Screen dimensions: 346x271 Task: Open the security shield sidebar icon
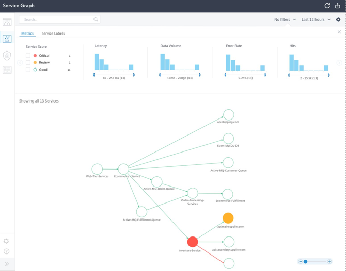[7, 56]
